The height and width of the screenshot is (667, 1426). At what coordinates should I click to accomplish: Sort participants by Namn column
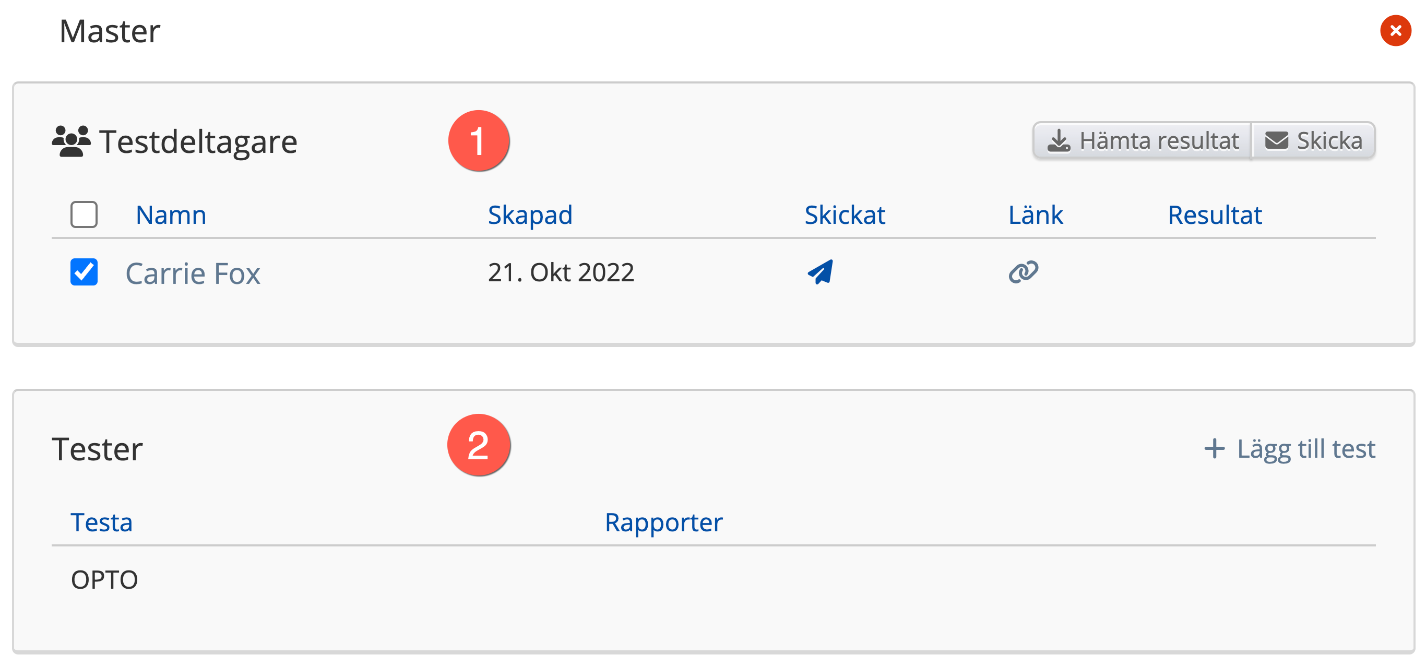pyautogui.click(x=171, y=215)
